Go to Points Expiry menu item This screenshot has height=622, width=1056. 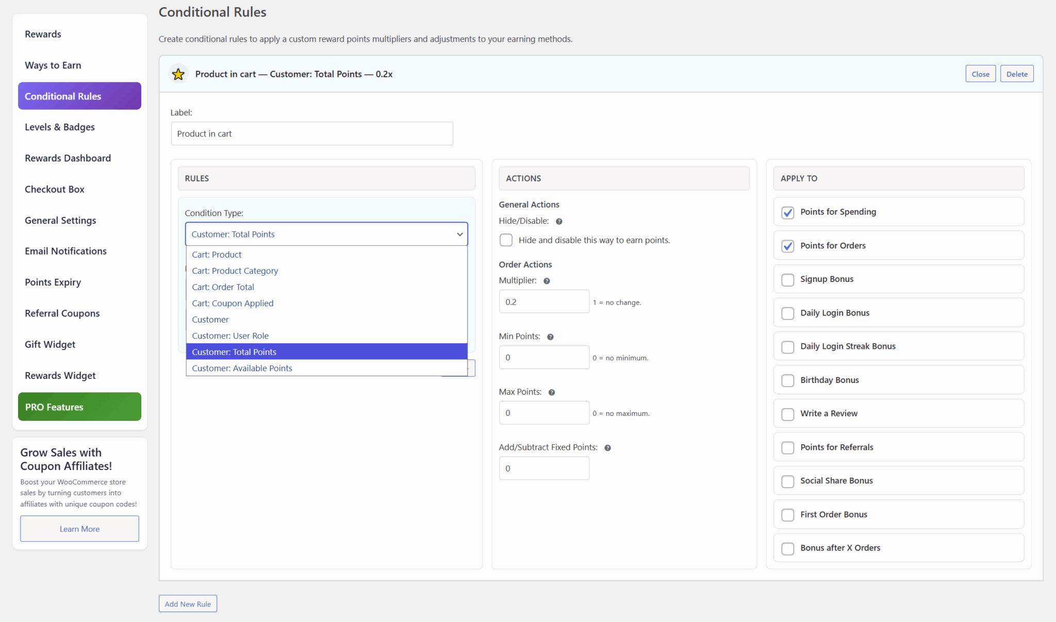(53, 282)
